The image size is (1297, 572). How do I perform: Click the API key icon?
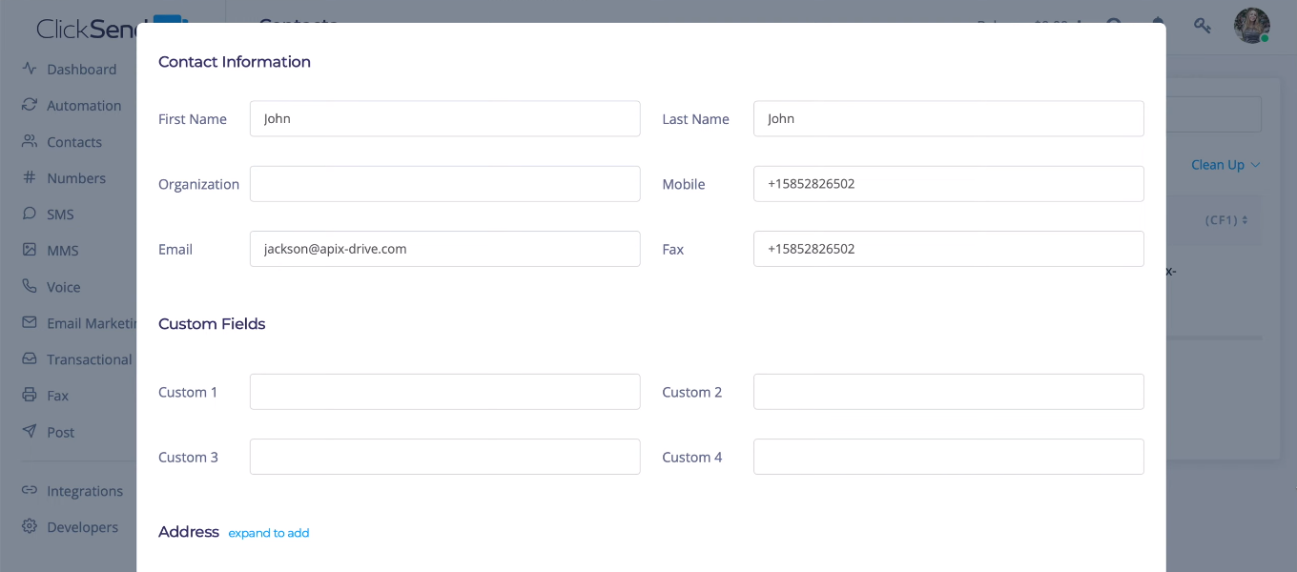pyautogui.click(x=1203, y=26)
